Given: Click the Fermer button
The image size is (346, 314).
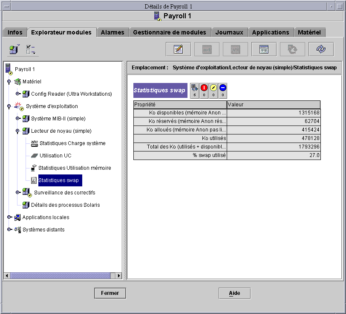Looking at the screenshot, I should coord(110,293).
